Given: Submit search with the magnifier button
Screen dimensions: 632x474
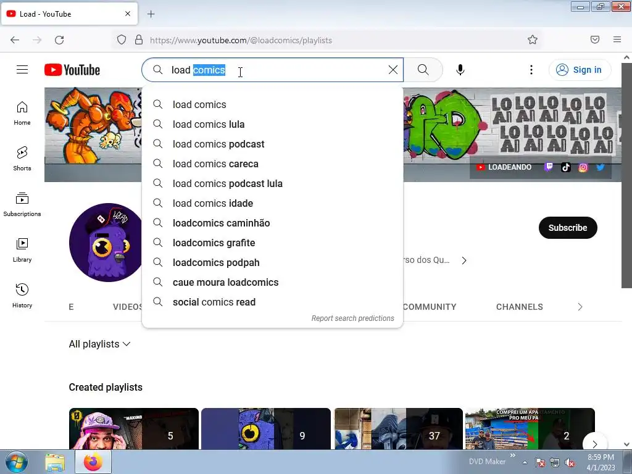Looking at the screenshot, I should [x=423, y=70].
